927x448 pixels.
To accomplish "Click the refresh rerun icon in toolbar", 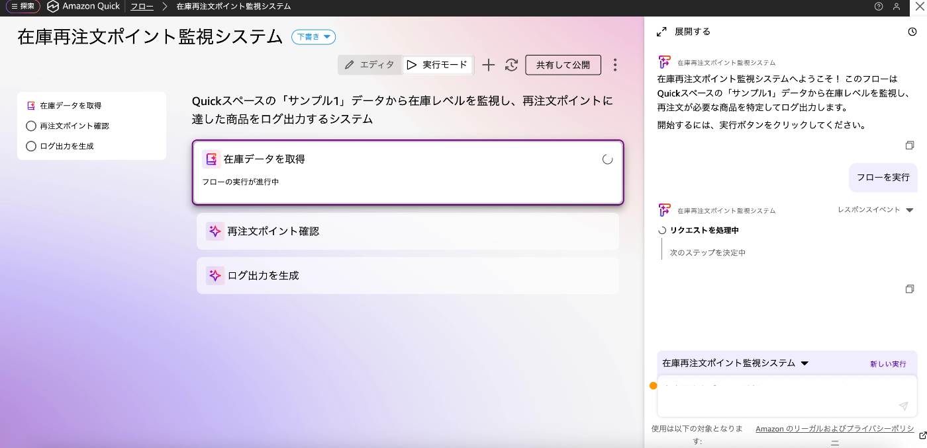I will click(511, 65).
